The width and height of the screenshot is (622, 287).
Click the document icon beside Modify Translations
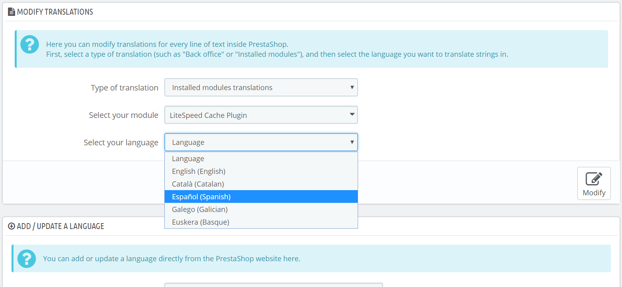(12, 12)
